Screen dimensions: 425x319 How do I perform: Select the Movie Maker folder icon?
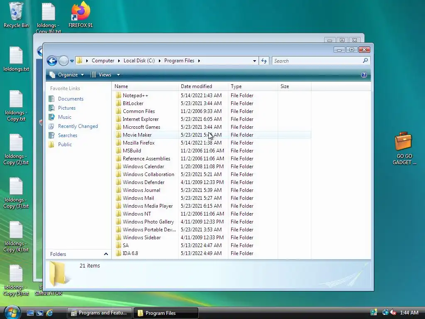tap(118, 135)
